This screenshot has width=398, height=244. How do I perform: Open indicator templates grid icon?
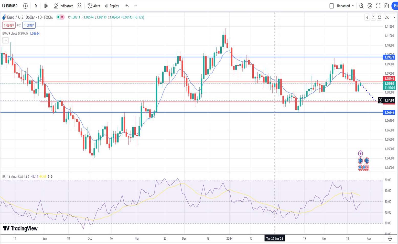(80, 6)
